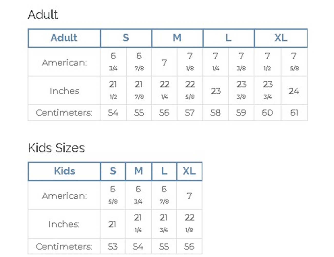Click the 60 centimeters cell

(267, 113)
